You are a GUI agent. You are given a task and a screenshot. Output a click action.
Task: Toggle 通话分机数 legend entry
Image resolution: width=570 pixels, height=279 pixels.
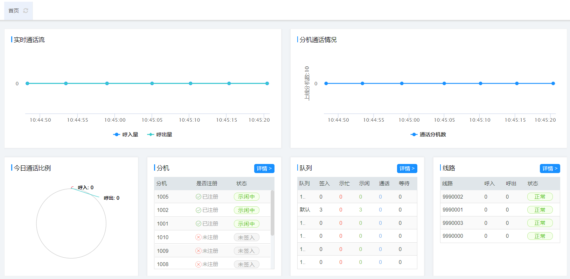pos(428,135)
